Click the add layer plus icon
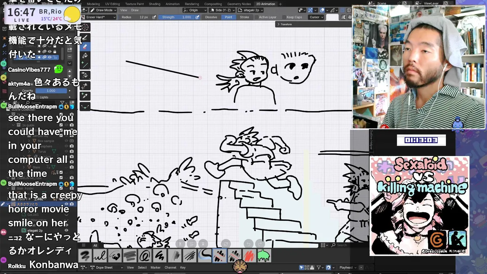 coord(70,49)
